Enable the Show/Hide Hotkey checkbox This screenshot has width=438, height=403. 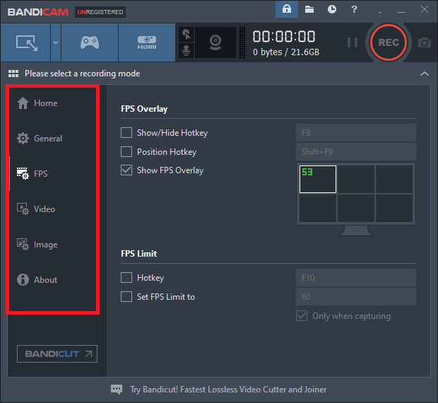point(126,133)
